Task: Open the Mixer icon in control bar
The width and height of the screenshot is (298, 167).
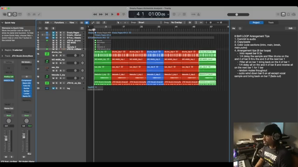Action: pyautogui.click(x=34, y=14)
